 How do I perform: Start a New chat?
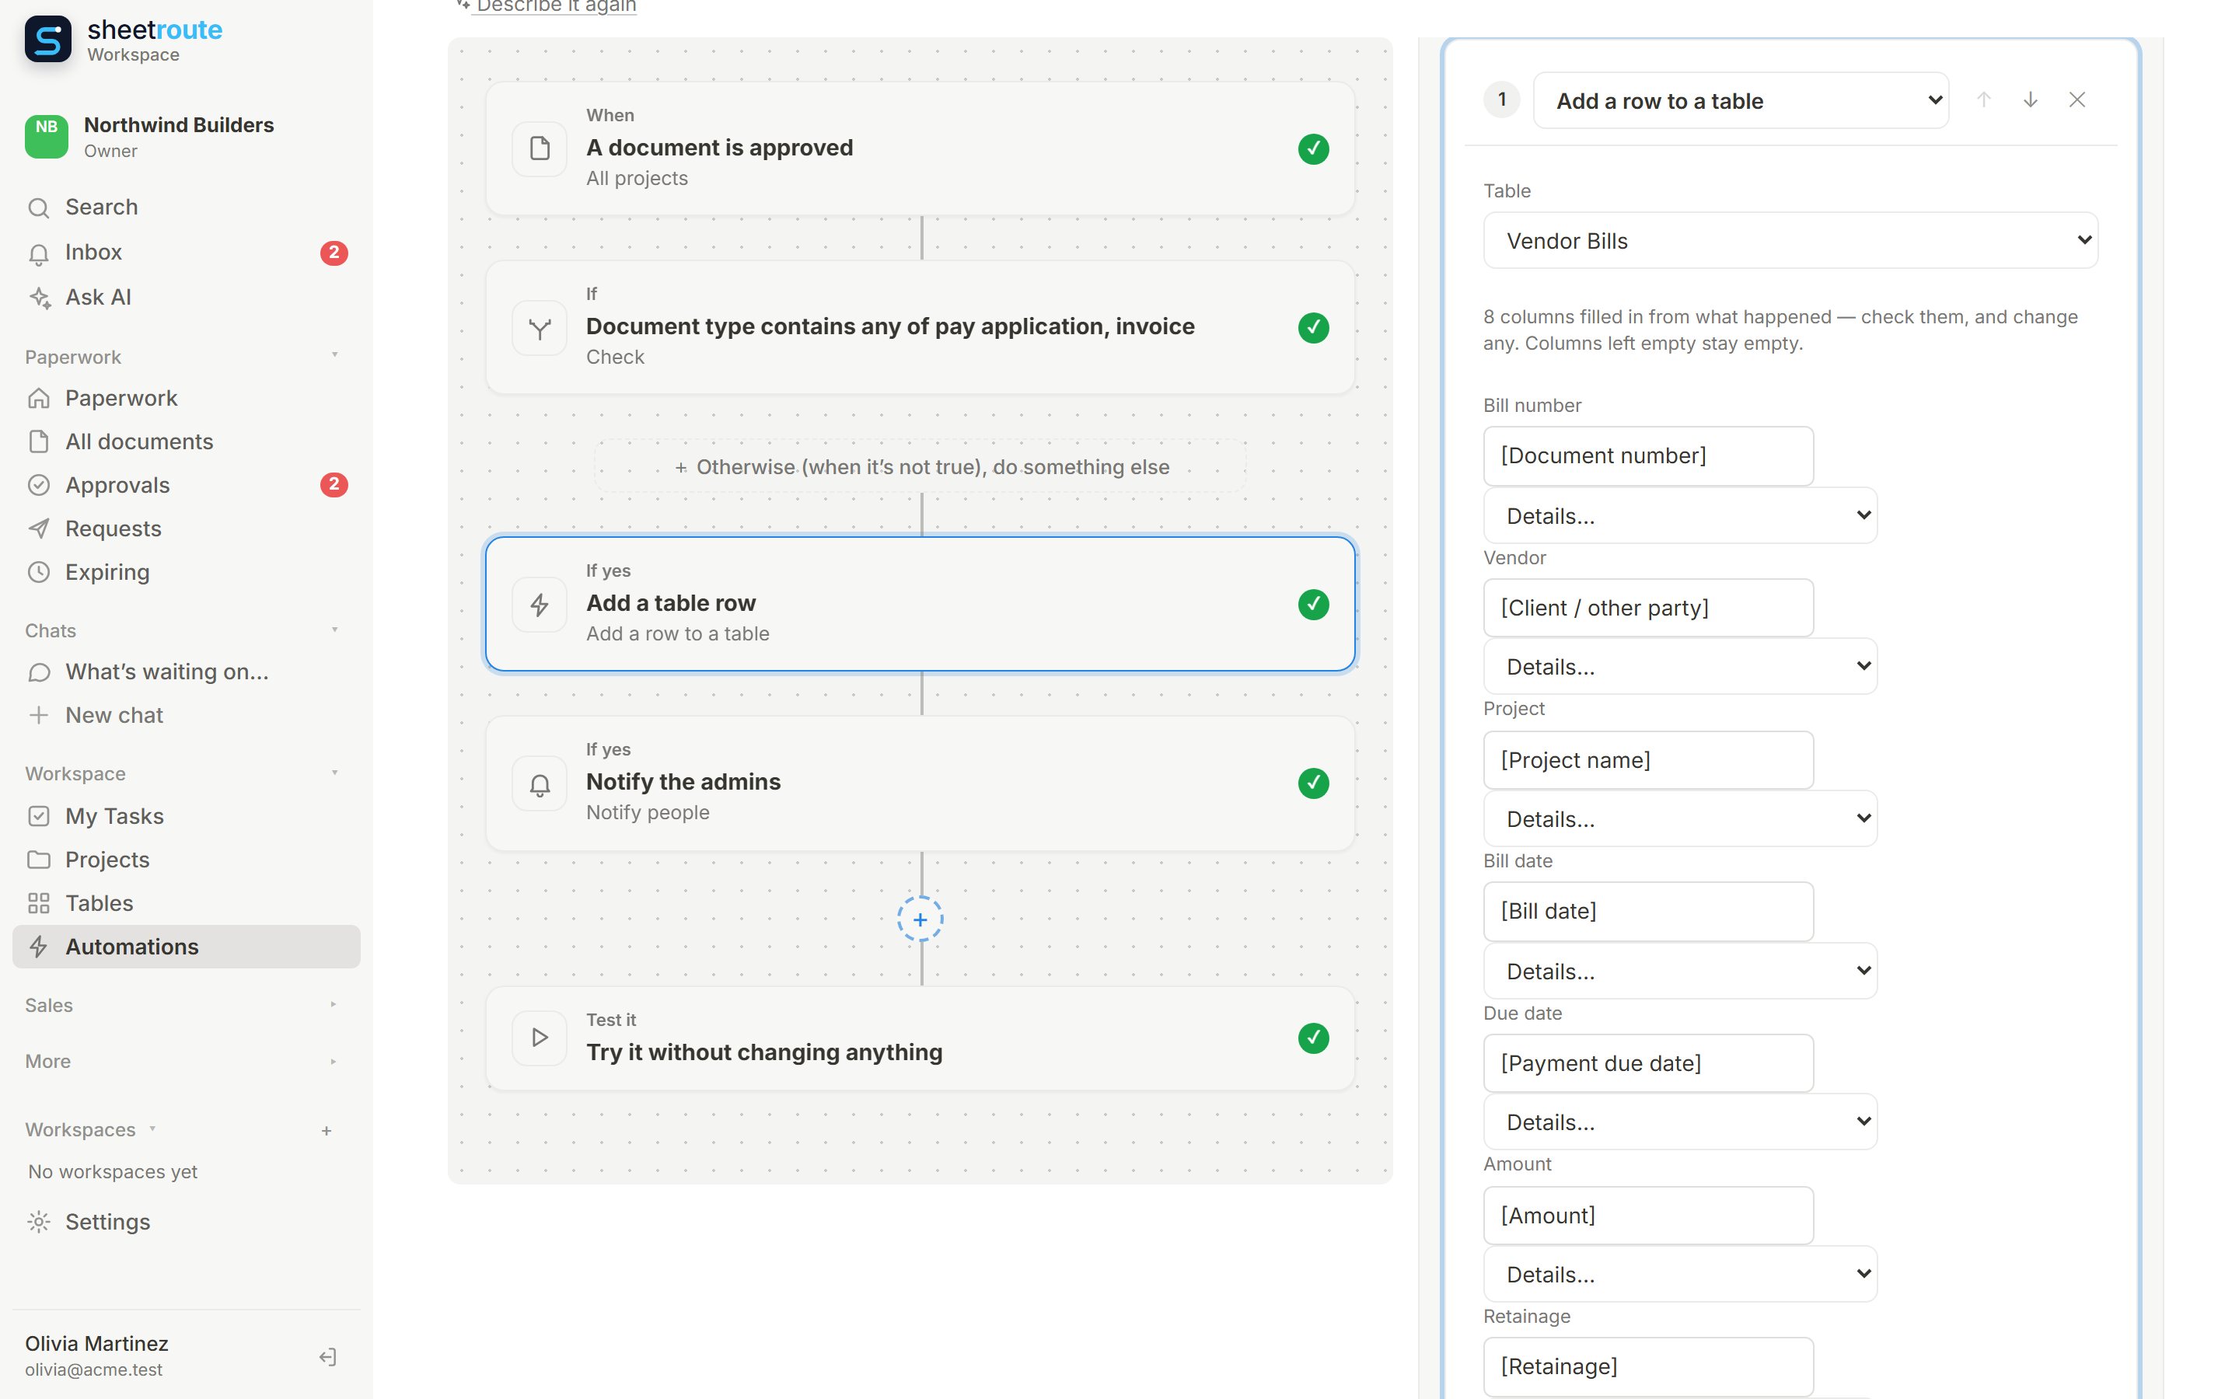point(186,715)
